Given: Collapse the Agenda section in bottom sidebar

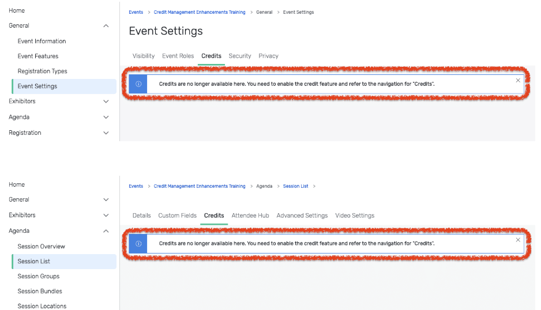Looking at the screenshot, I should (x=106, y=231).
